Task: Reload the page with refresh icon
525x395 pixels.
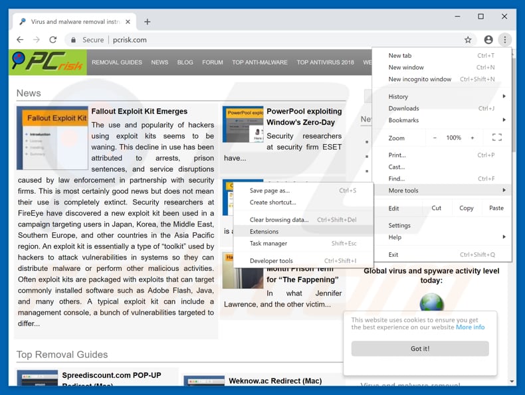Action: tap(53, 40)
